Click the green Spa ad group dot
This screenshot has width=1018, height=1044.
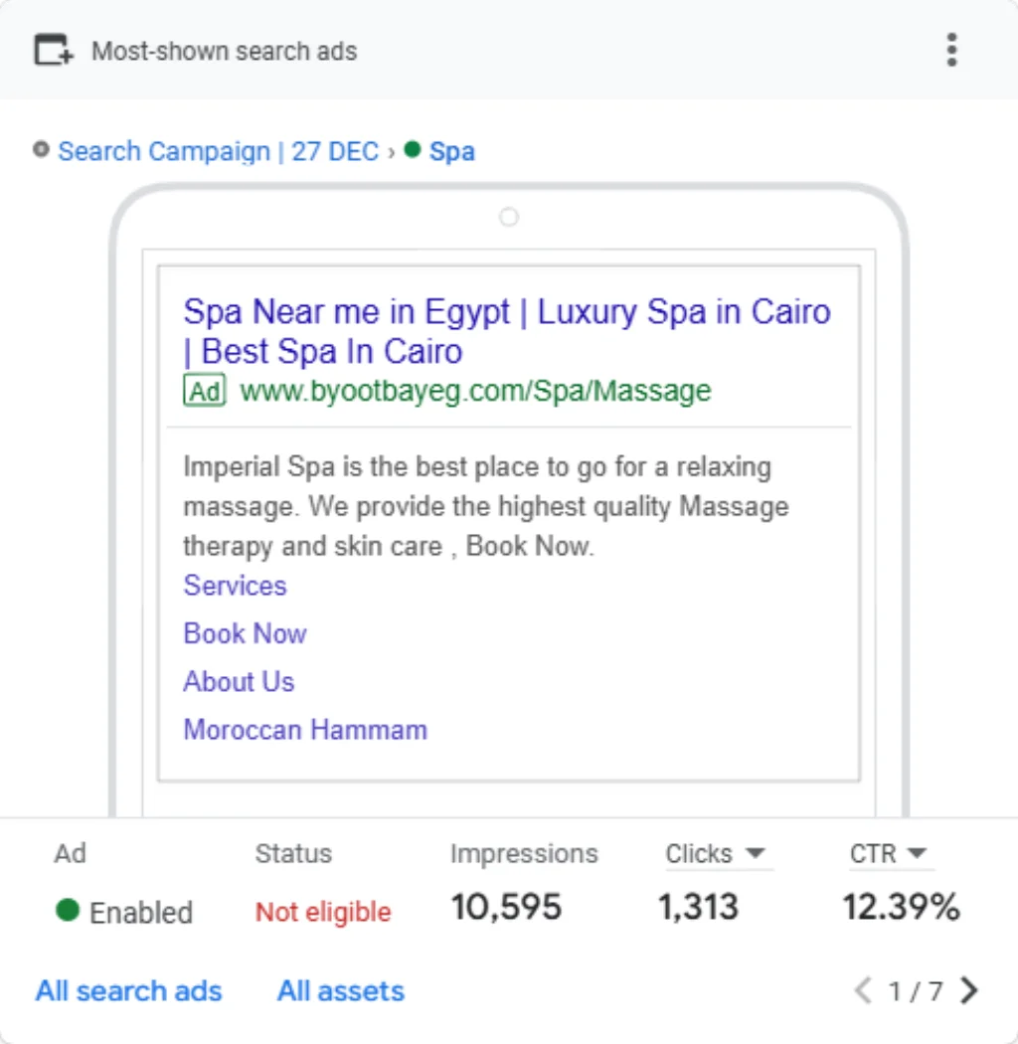point(413,149)
